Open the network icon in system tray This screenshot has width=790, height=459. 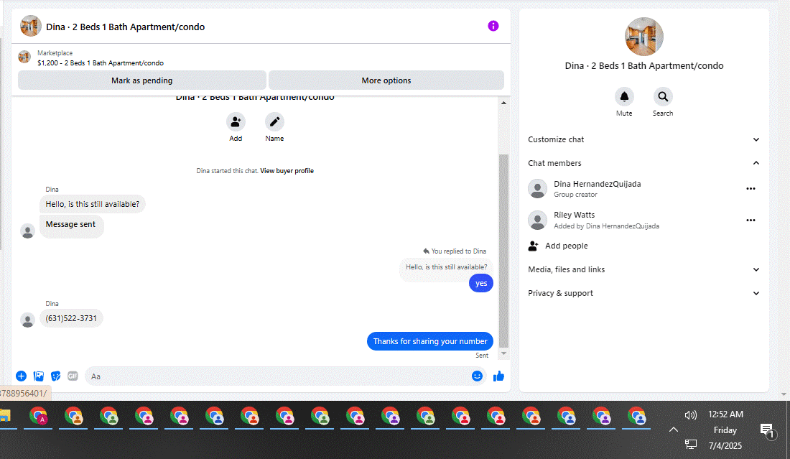tap(690, 445)
